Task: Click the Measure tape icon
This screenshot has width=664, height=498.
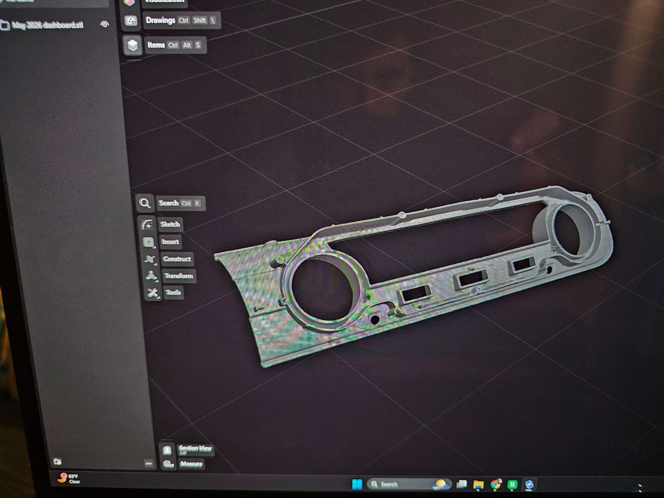Action: pyautogui.click(x=168, y=464)
